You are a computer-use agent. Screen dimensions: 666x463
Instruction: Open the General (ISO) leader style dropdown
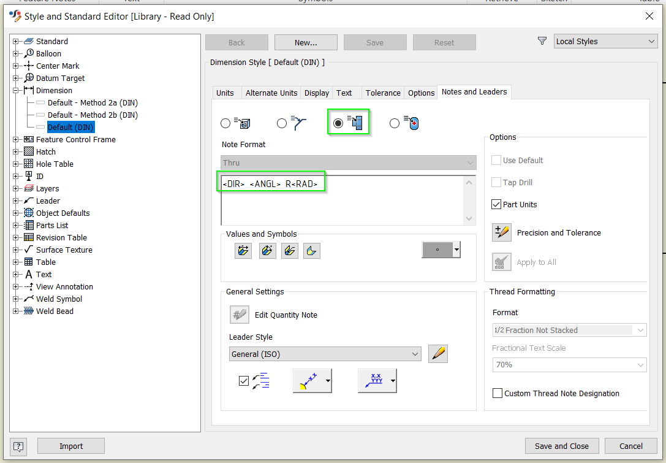(325, 354)
